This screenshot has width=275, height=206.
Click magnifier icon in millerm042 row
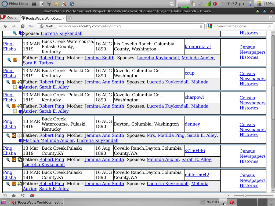(8, 183)
